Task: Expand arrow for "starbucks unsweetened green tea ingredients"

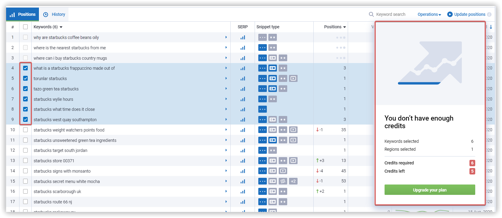Action: 226,140
